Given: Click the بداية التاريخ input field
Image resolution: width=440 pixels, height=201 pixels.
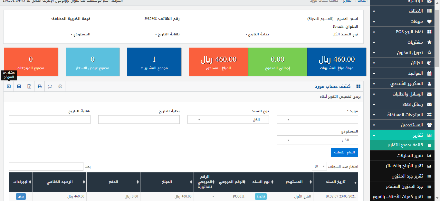Looking at the screenshot, I should point(139,120).
